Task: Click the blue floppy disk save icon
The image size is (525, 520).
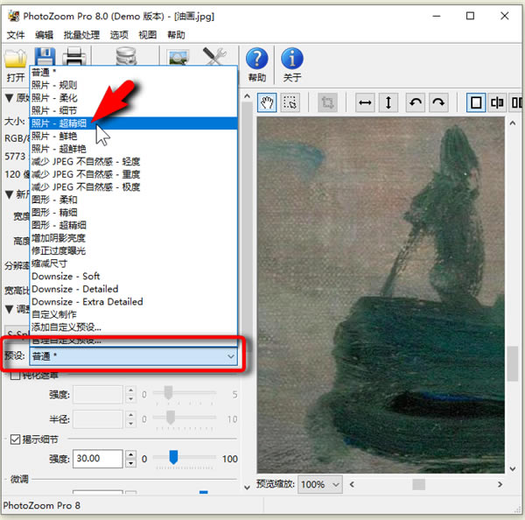Action: pyautogui.click(x=45, y=56)
